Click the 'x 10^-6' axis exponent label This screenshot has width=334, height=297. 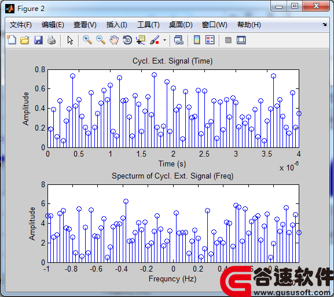289,166
